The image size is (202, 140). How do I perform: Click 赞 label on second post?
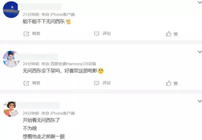[176, 84]
